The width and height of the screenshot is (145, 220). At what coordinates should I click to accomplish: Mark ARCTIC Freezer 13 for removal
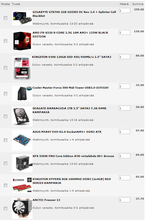coord(5,208)
